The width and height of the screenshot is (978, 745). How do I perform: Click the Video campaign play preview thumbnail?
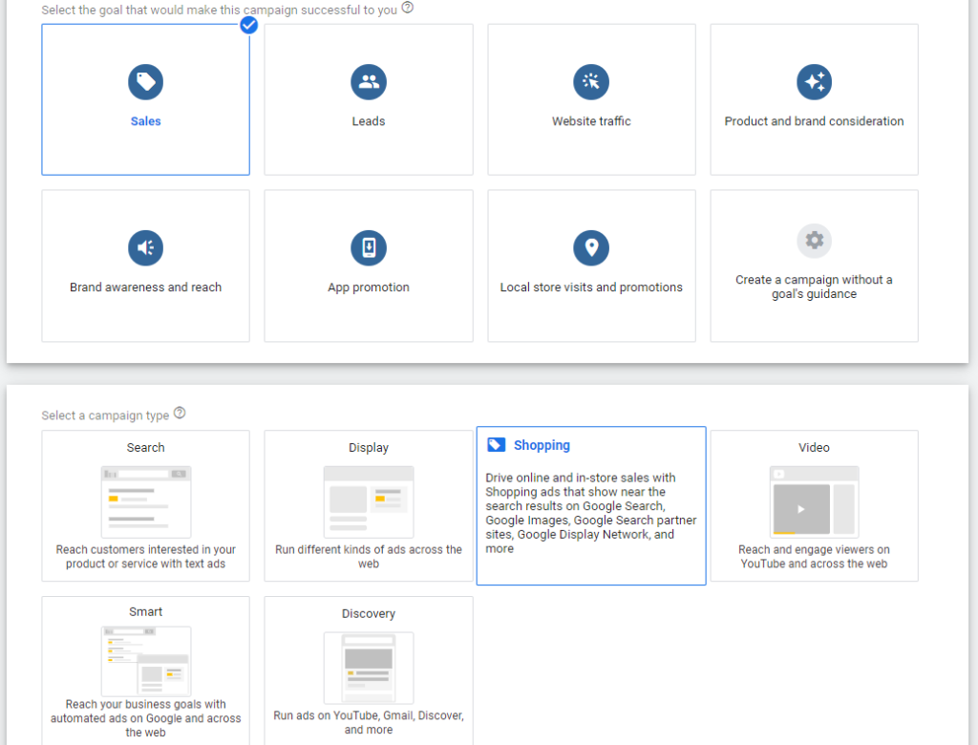click(813, 500)
